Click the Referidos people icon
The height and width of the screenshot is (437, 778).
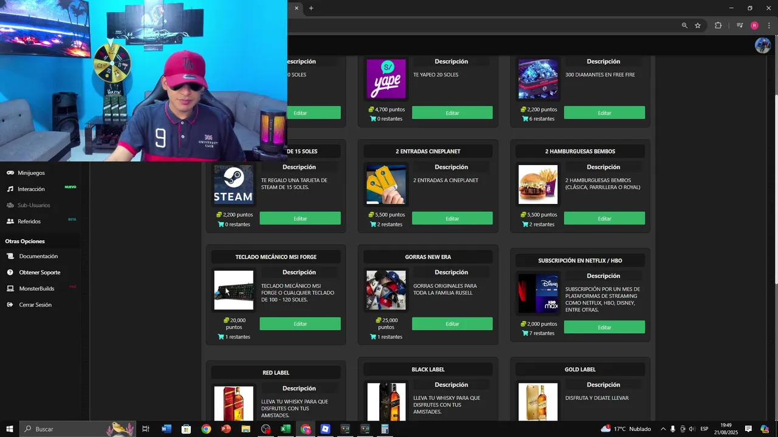click(10, 222)
